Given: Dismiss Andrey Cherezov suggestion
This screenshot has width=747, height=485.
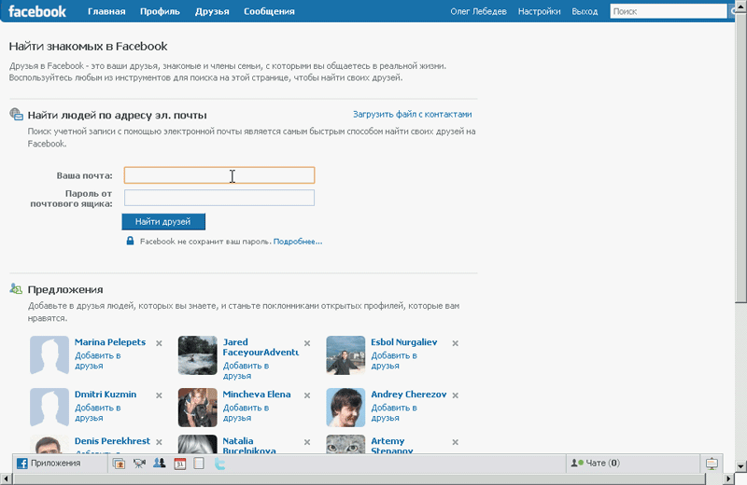Looking at the screenshot, I should coord(456,395).
